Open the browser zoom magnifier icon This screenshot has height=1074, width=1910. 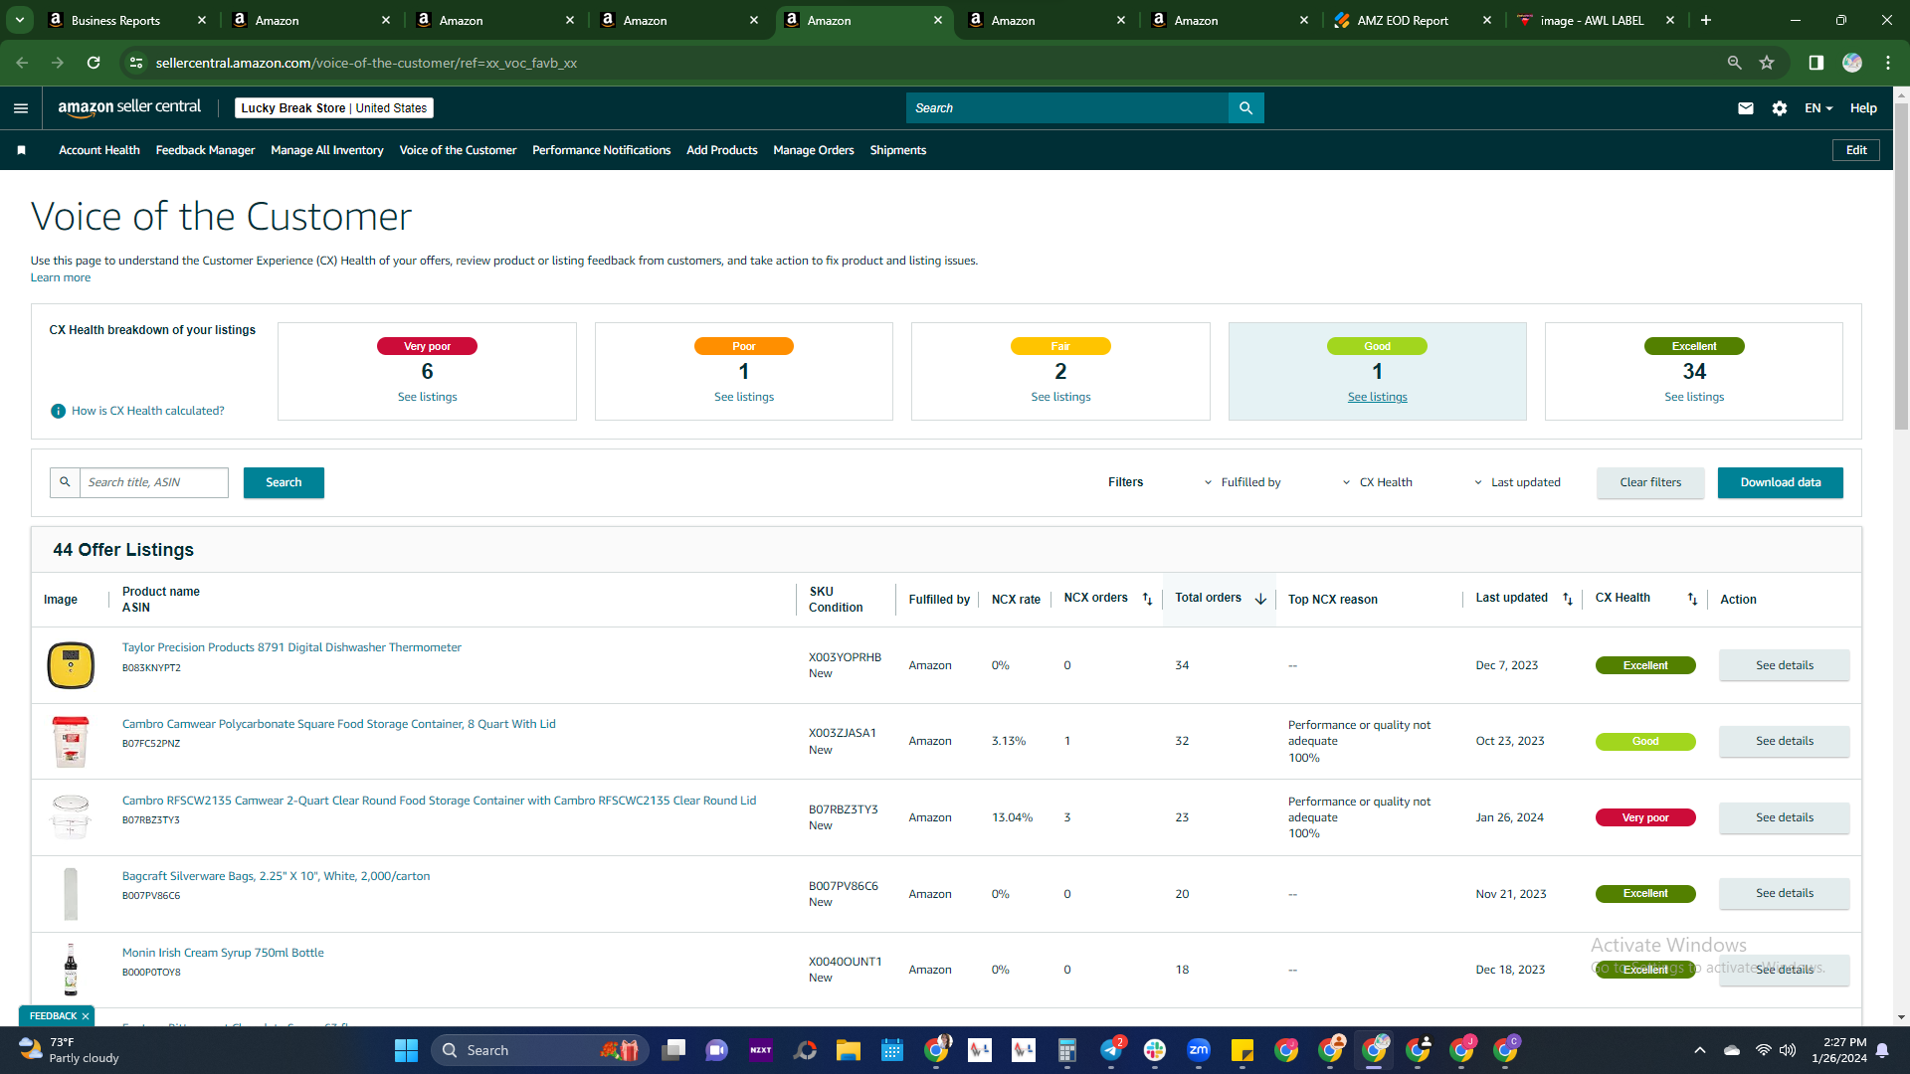pyautogui.click(x=1734, y=63)
